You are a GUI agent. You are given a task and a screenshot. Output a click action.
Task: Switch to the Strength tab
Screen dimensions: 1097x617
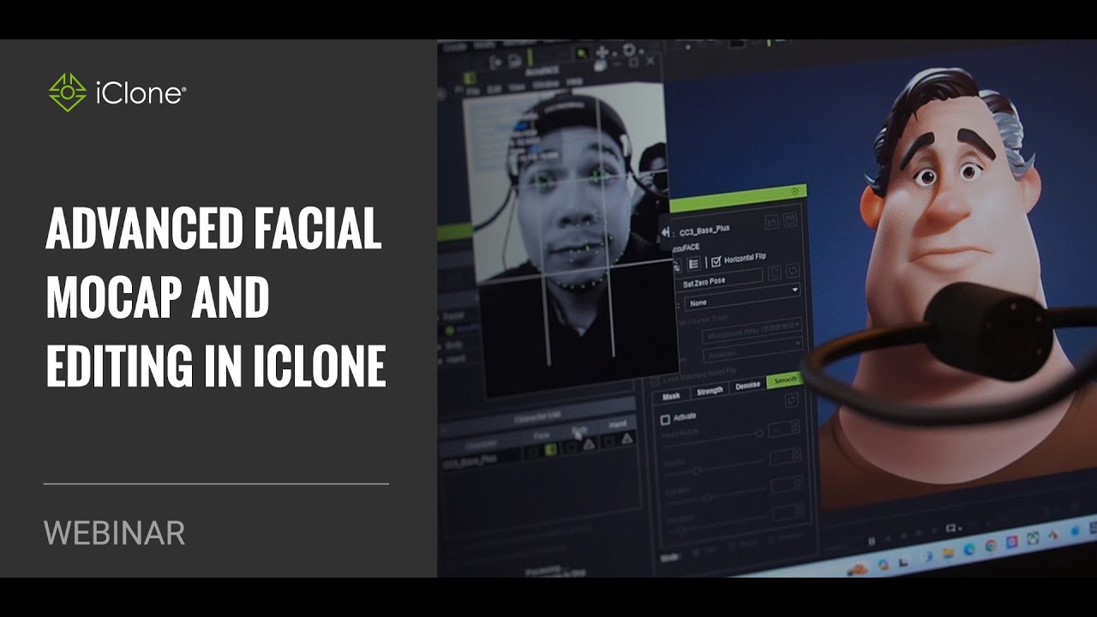710,392
